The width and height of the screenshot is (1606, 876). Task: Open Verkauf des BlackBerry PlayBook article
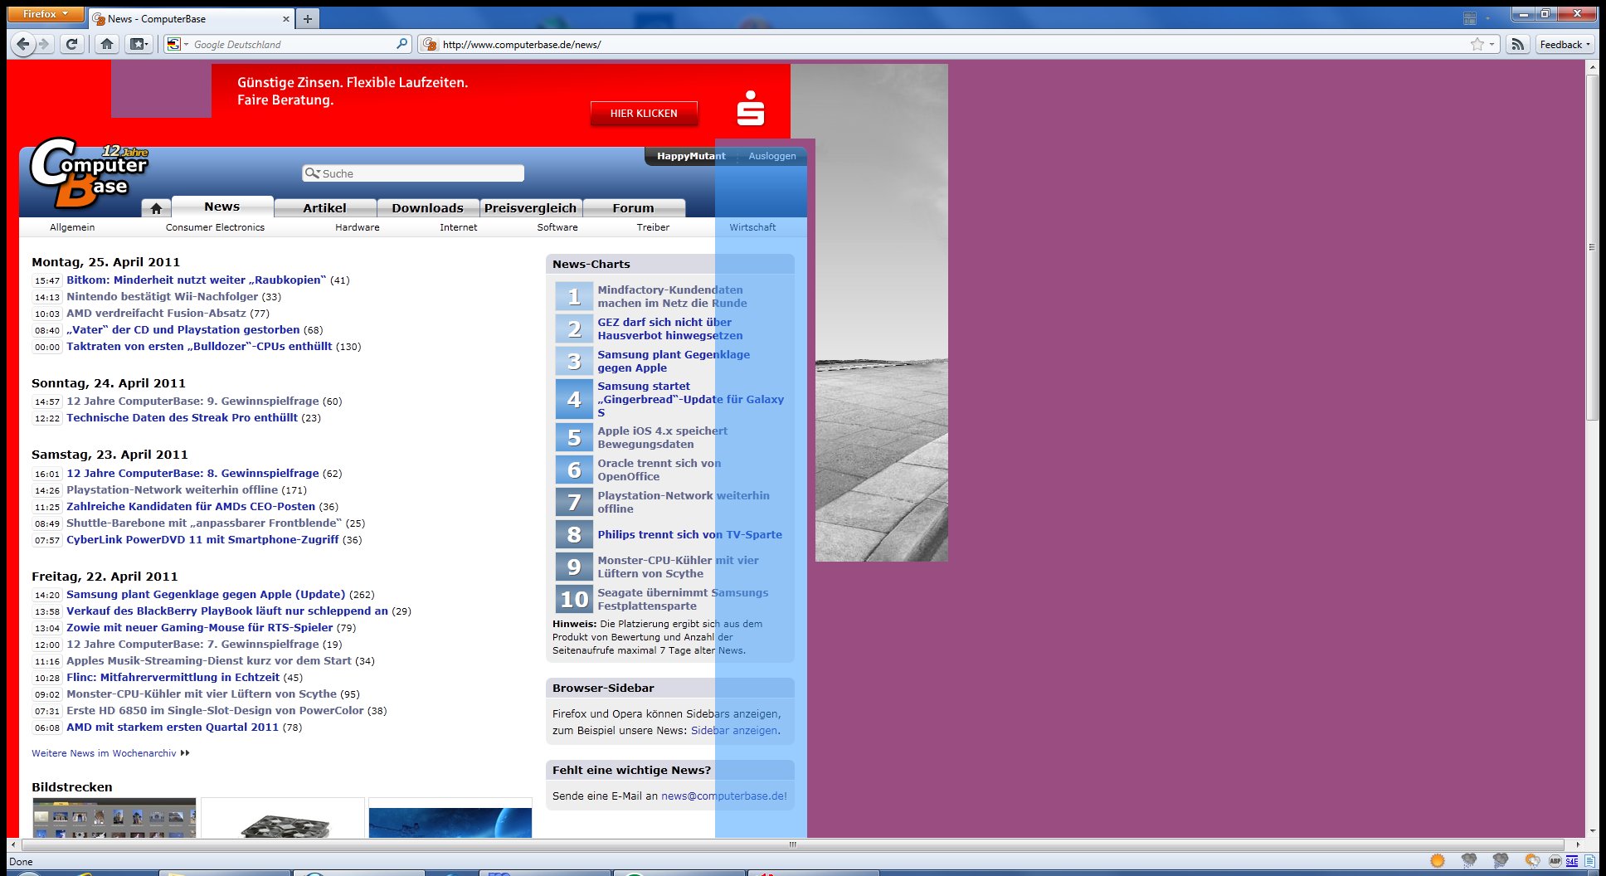[227, 611]
